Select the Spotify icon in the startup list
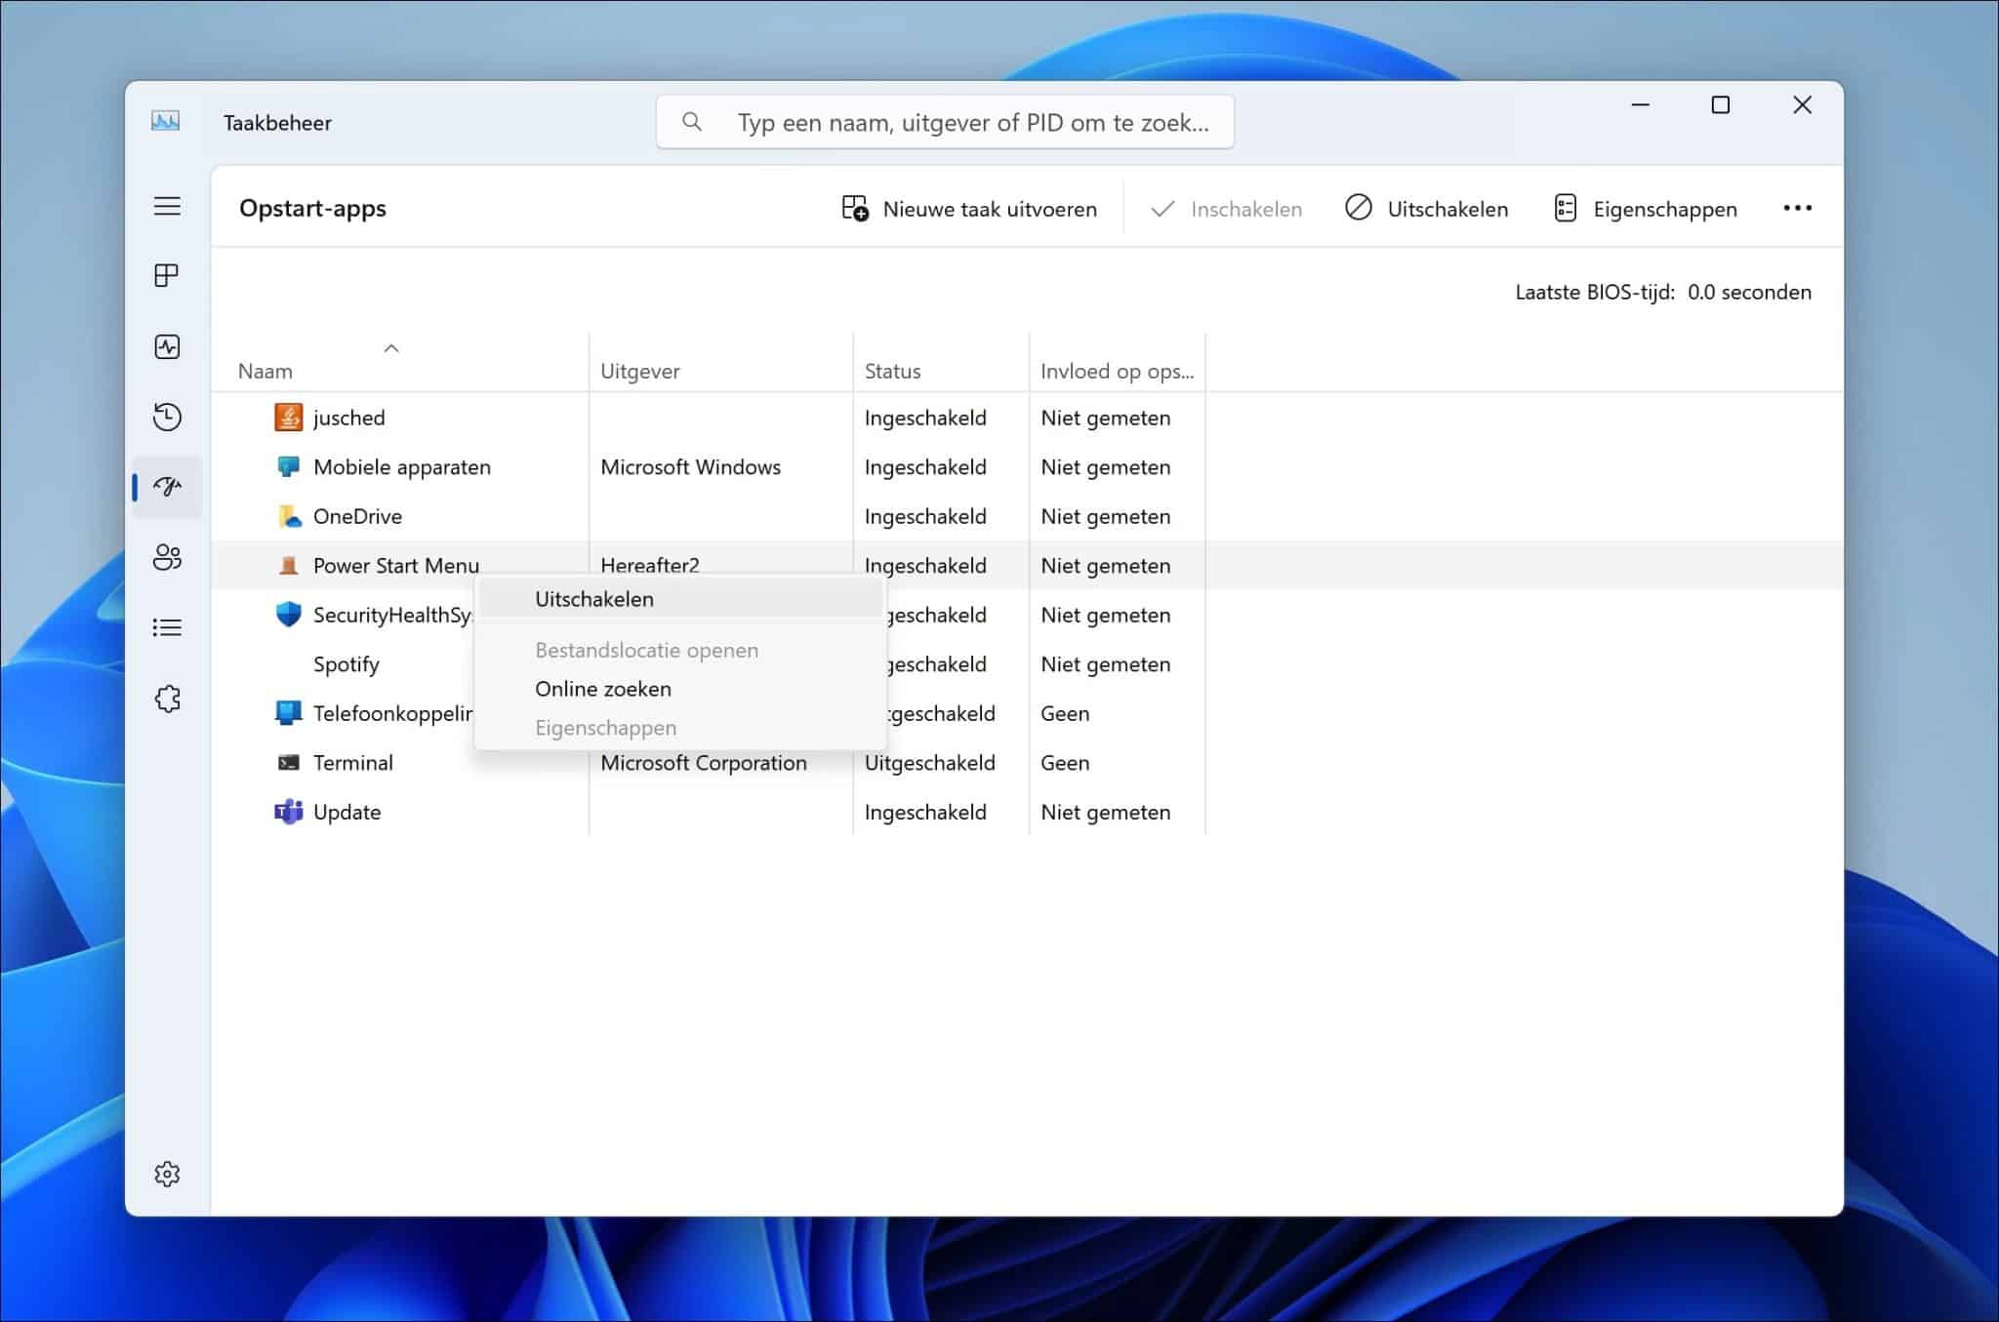Screen dimensions: 1999x1322 (288, 664)
